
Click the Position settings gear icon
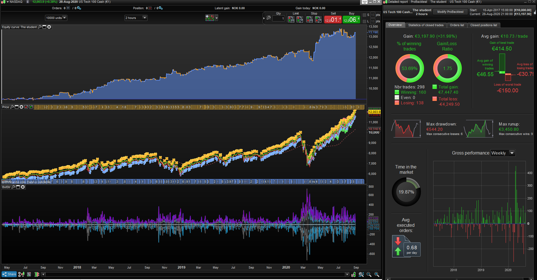pyautogui.click(x=161, y=8)
